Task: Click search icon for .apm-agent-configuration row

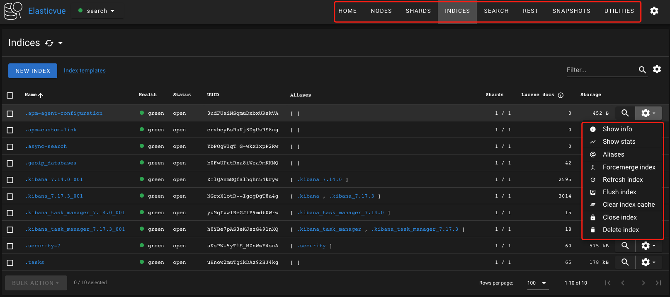Action: click(625, 113)
